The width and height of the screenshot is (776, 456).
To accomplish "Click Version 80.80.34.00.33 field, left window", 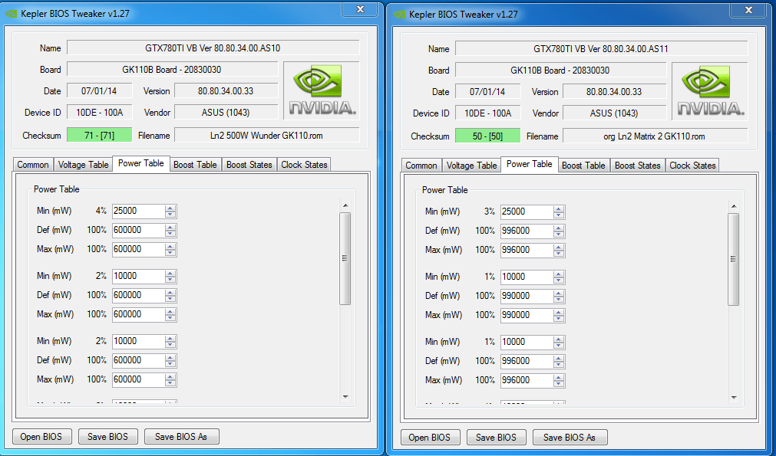I will pyautogui.click(x=226, y=91).
